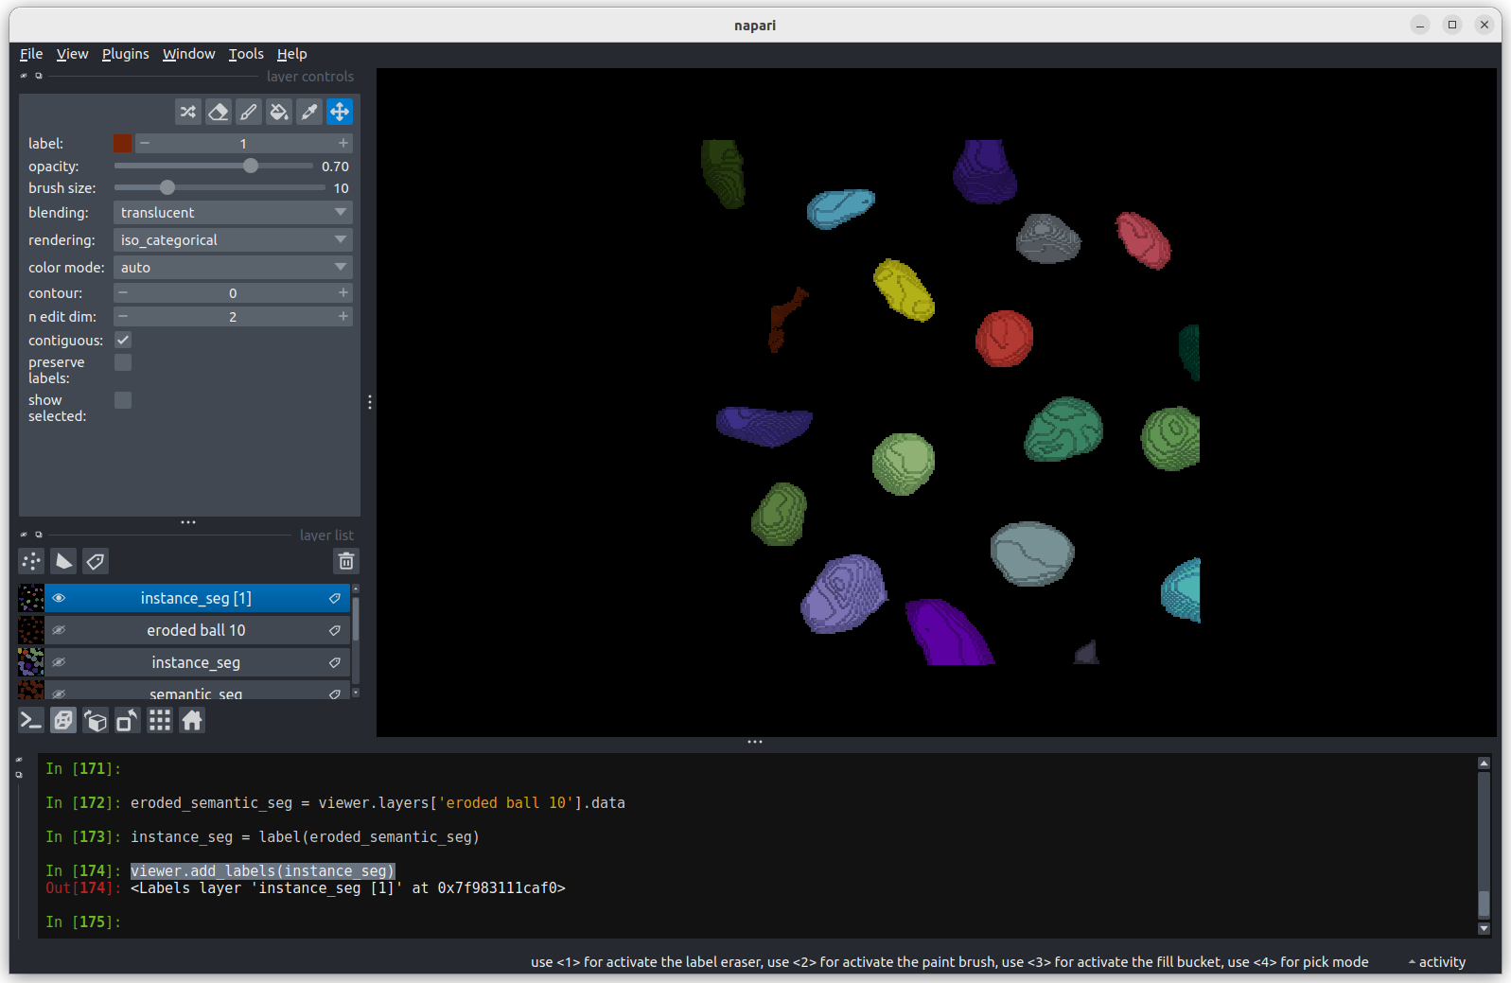Viewport: 1511px width, 983px height.
Task: Adjust the brush size slider
Action: (220, 187)
